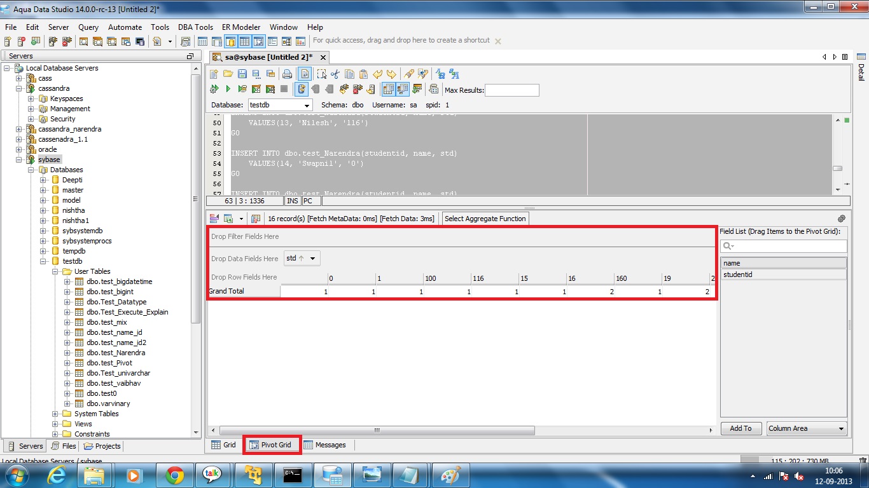
Task: Click the Print icon in query toolbar
Action: pyautogui.click(x=287, y=74)
